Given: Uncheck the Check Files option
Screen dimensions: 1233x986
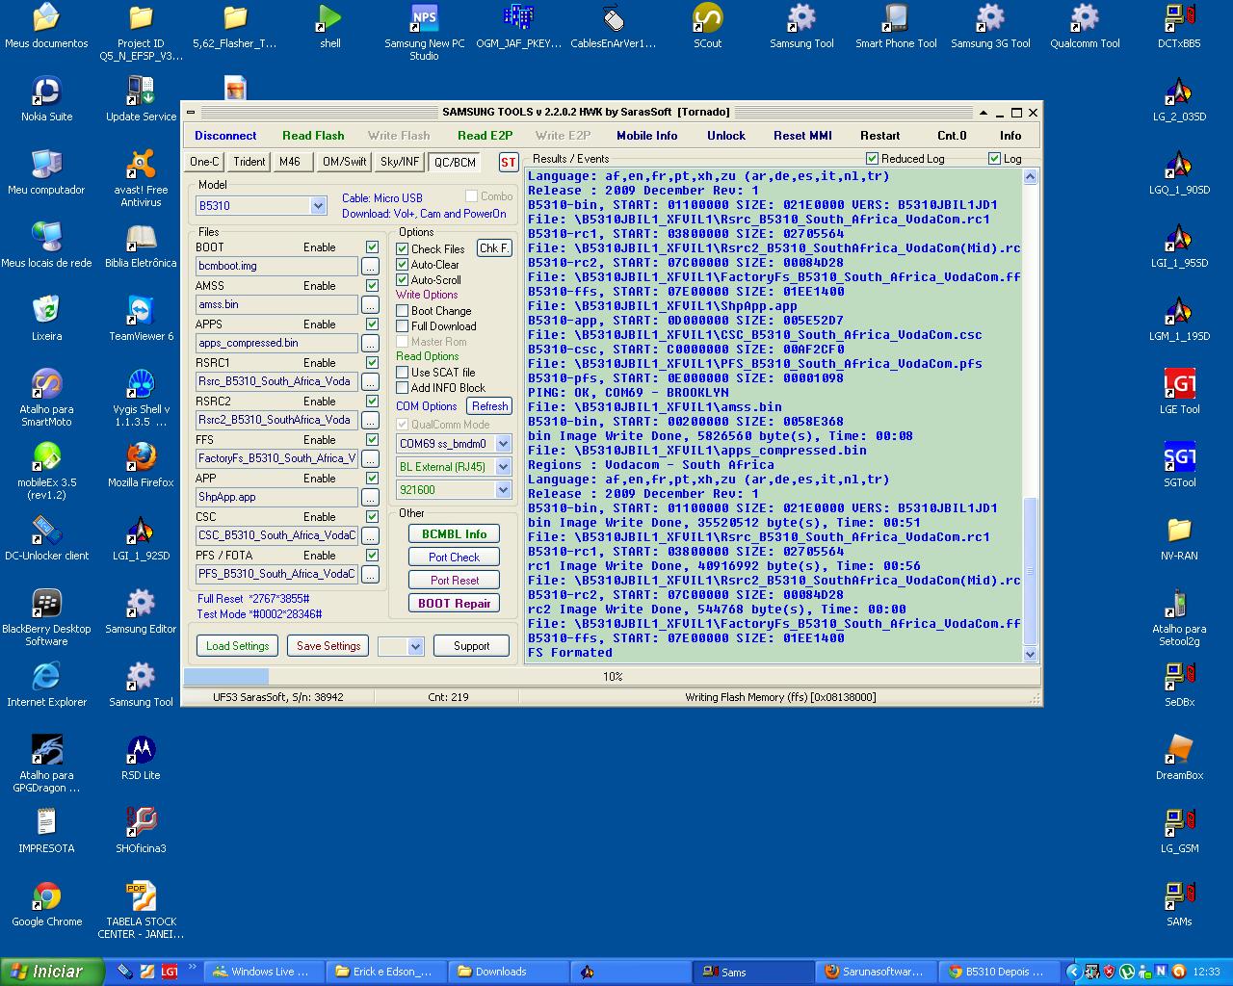Looking at the screenshot, I should coord(403,248).
